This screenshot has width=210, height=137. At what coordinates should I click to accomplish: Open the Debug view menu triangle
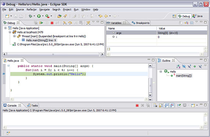point(93,22)
